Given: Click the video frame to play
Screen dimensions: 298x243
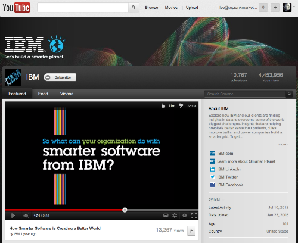Looking at the screenshot, I should click(x=101, y=155).
